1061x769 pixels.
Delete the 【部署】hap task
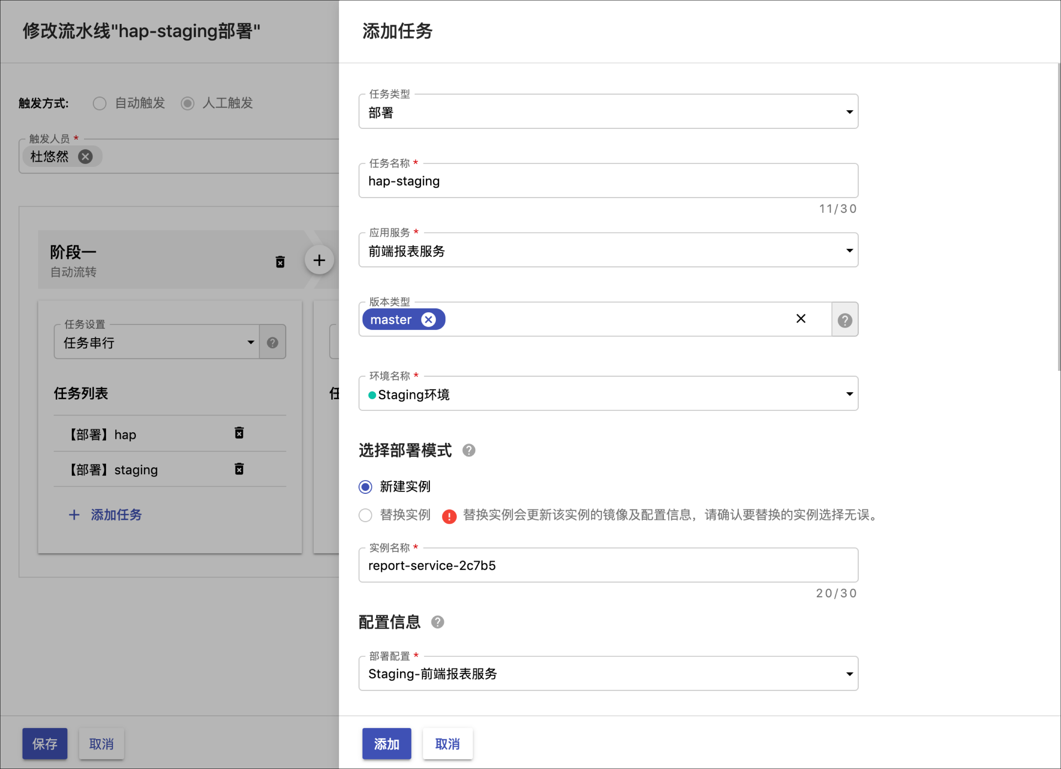click(x=239, y=433)
